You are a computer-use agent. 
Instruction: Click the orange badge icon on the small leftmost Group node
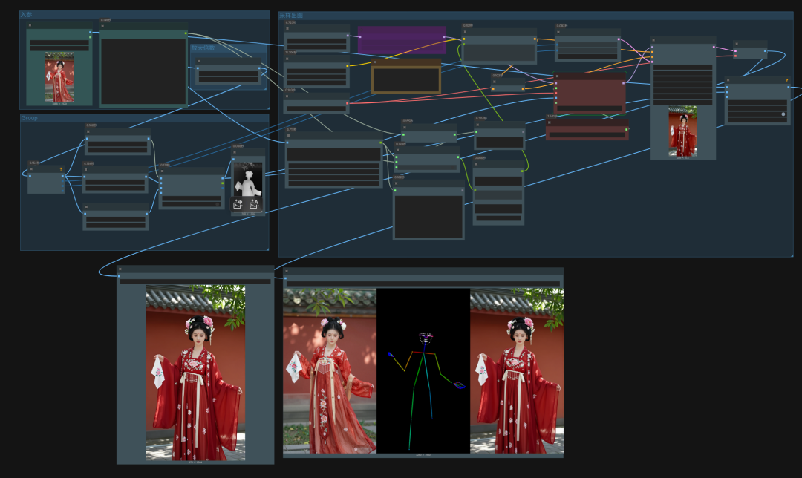[61, 169]
